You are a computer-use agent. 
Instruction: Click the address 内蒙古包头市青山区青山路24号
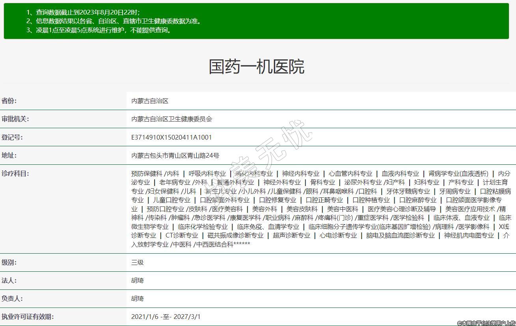(x=175, y=155)
